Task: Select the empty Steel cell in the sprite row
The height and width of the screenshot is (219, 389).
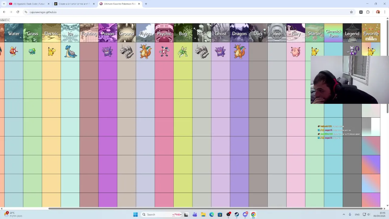Action: pyautogui.click(x=277, y=51)
